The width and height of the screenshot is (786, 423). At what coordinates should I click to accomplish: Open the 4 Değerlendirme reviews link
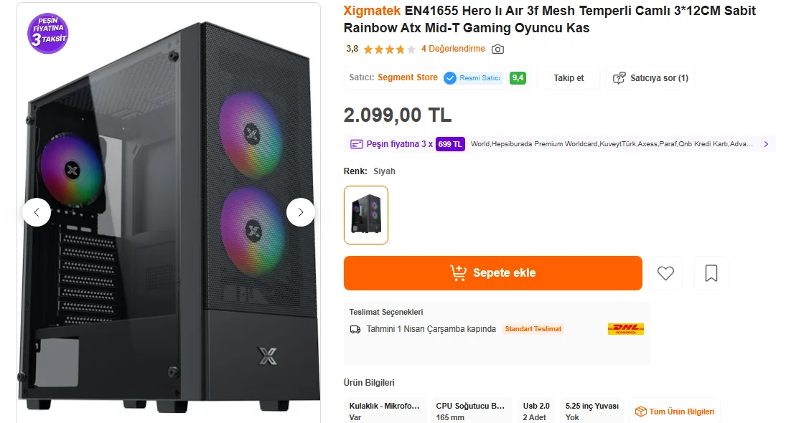point(453,49)
